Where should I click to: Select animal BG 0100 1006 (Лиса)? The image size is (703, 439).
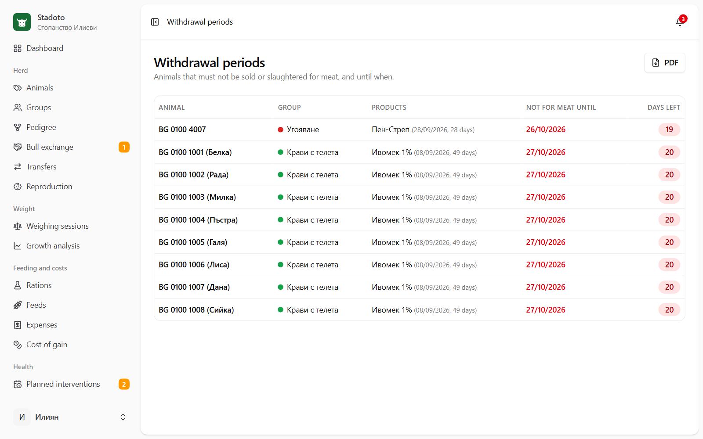click(x=194, y=265)
